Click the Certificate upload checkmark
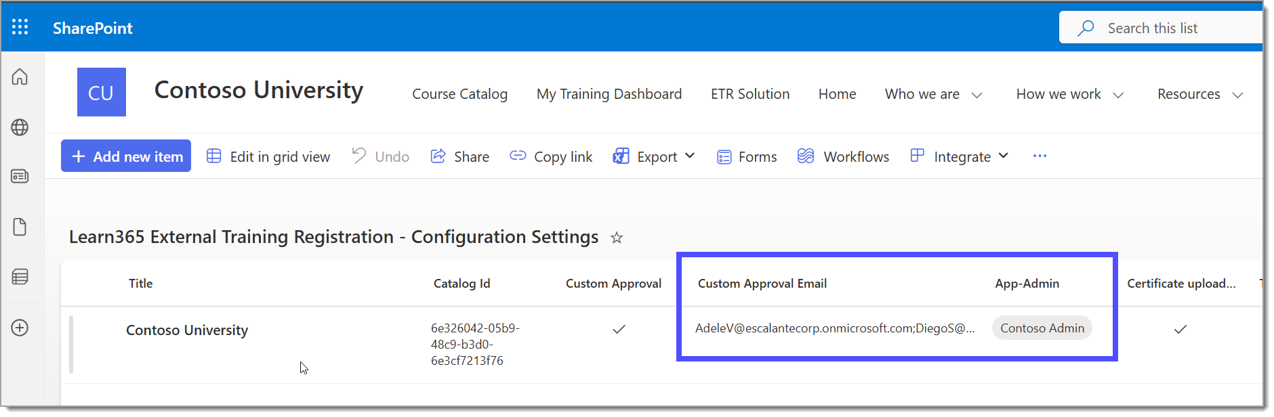The height and width of the screenshot is (417, 1274). [1180, 329]
